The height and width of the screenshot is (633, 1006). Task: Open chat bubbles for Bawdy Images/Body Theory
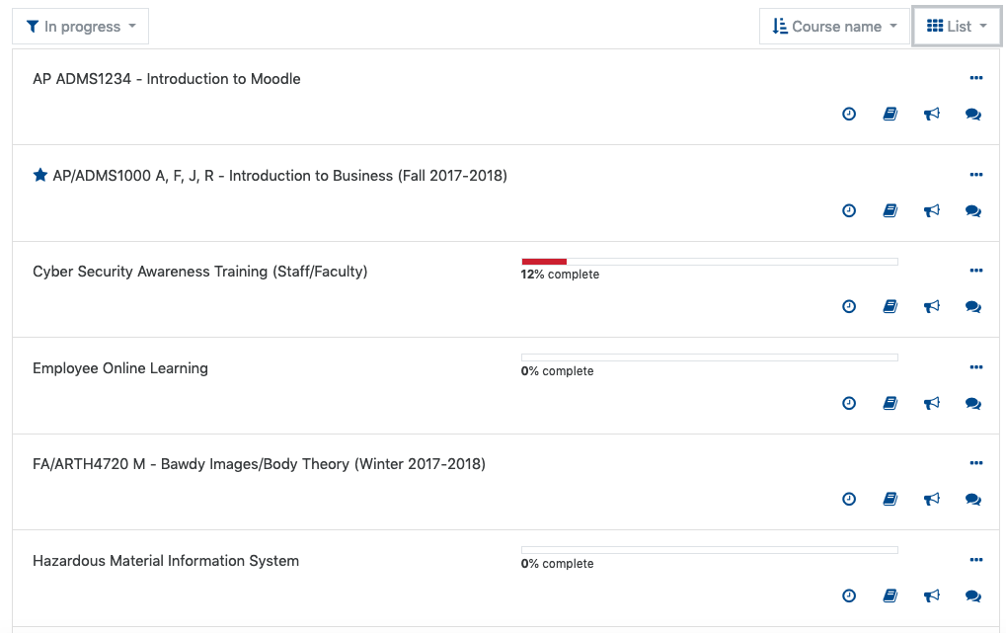(973, 500)
